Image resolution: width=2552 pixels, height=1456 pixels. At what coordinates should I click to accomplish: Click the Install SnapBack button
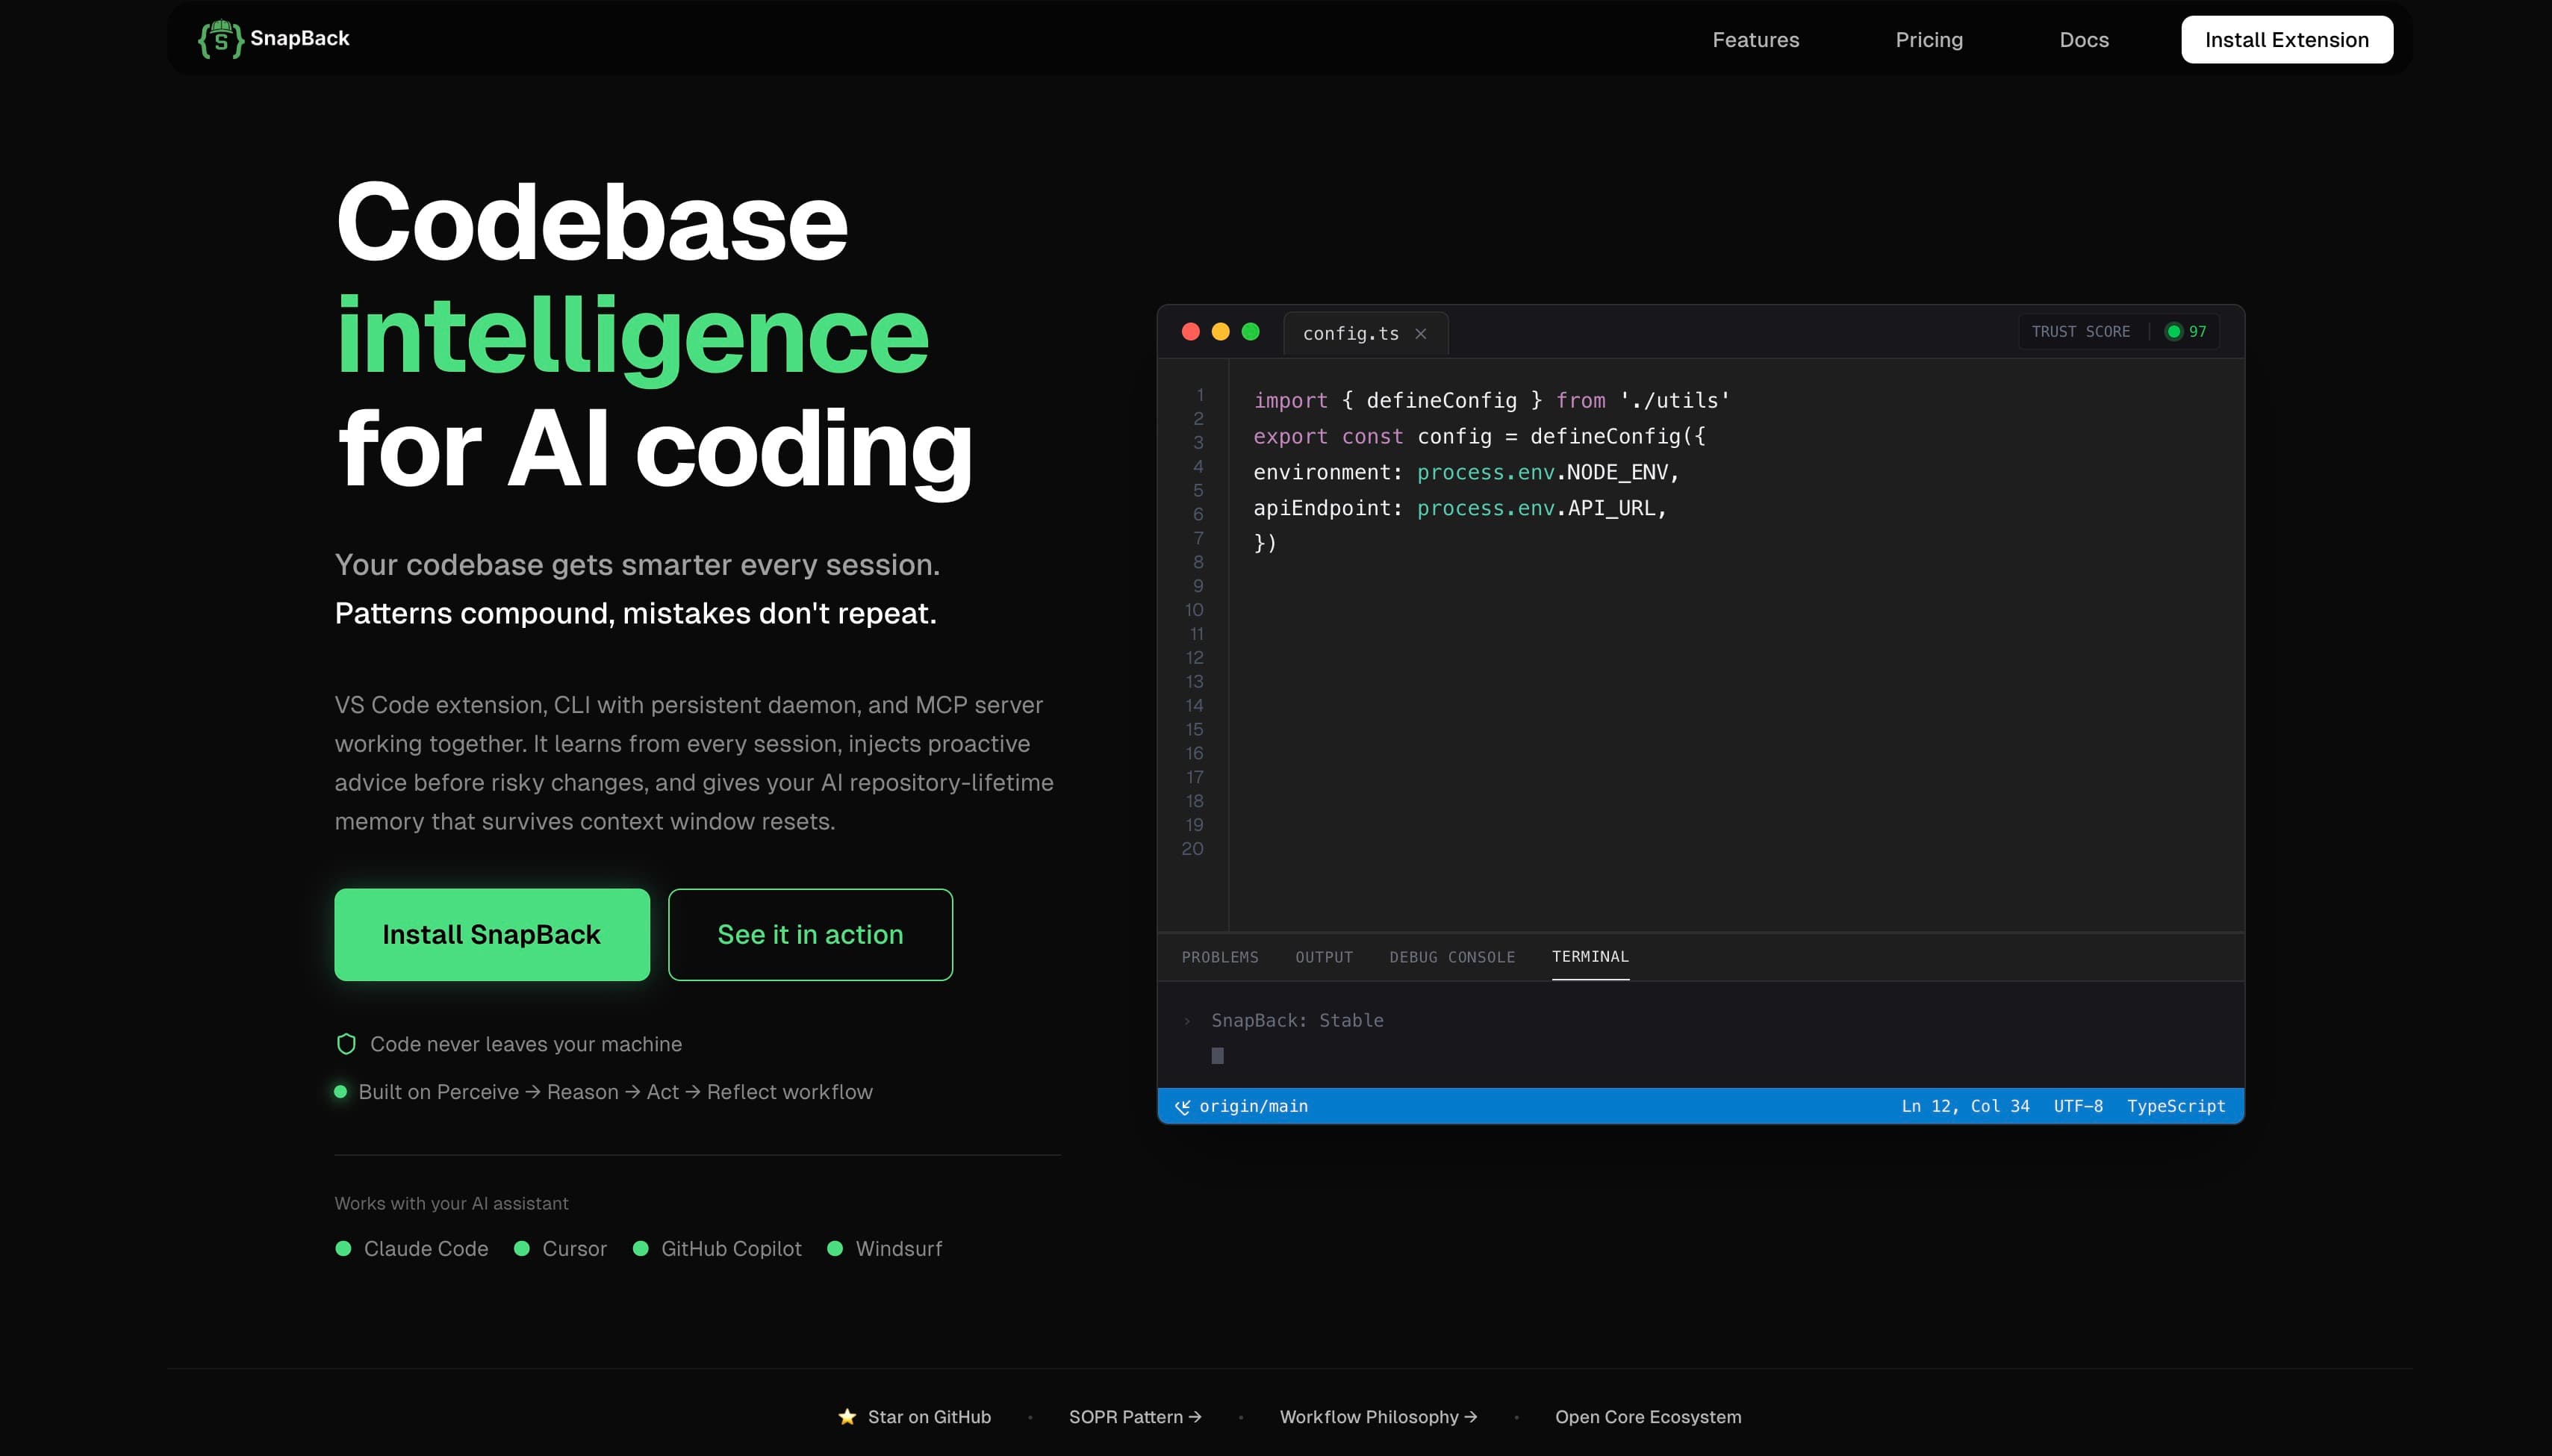click(491, 934)
